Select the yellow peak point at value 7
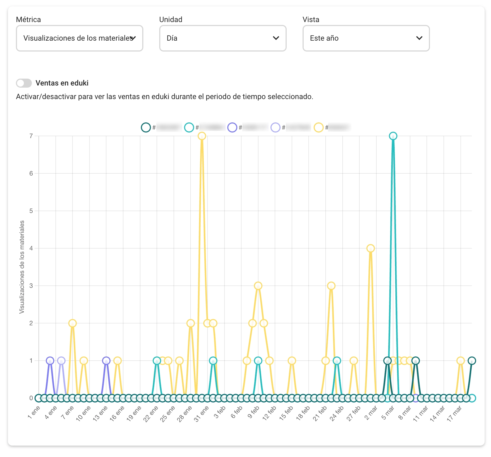The width and height of the screenshot is (491, 457). coord(202,136)
